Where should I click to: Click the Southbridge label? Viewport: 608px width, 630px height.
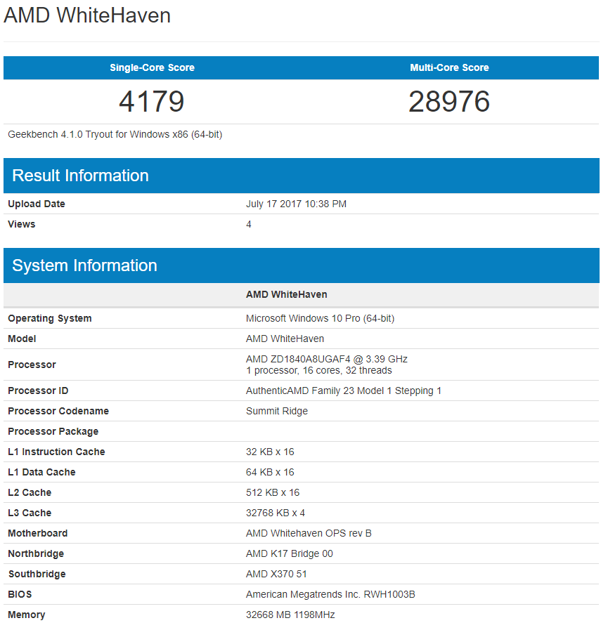coord(37,574)
